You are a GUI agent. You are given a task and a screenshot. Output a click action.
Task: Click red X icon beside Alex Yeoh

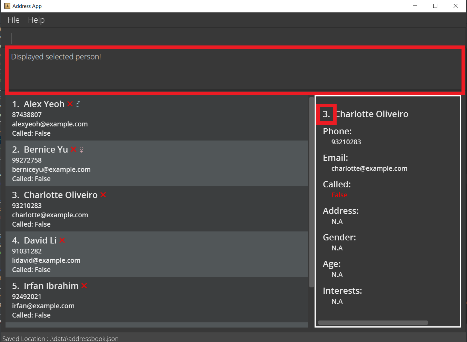coord(70,104)
